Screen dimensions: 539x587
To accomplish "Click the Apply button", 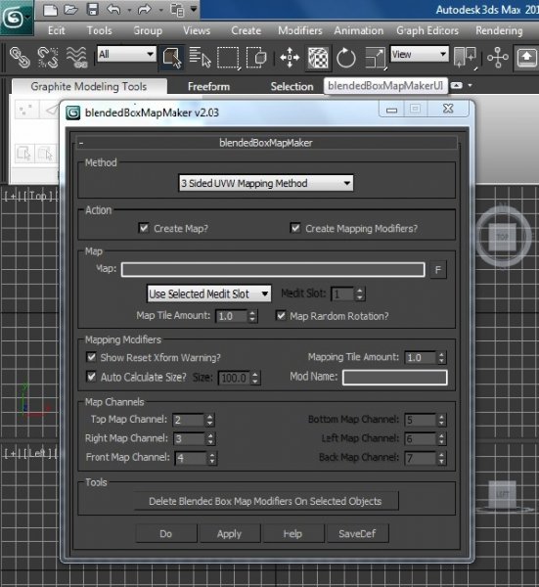I will pyautogui.click(x=230, y=533).
